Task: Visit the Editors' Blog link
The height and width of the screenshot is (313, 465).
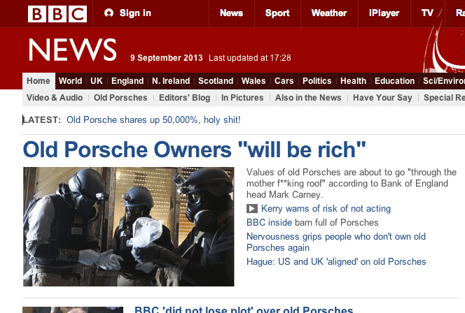Action: coord(184,98)
